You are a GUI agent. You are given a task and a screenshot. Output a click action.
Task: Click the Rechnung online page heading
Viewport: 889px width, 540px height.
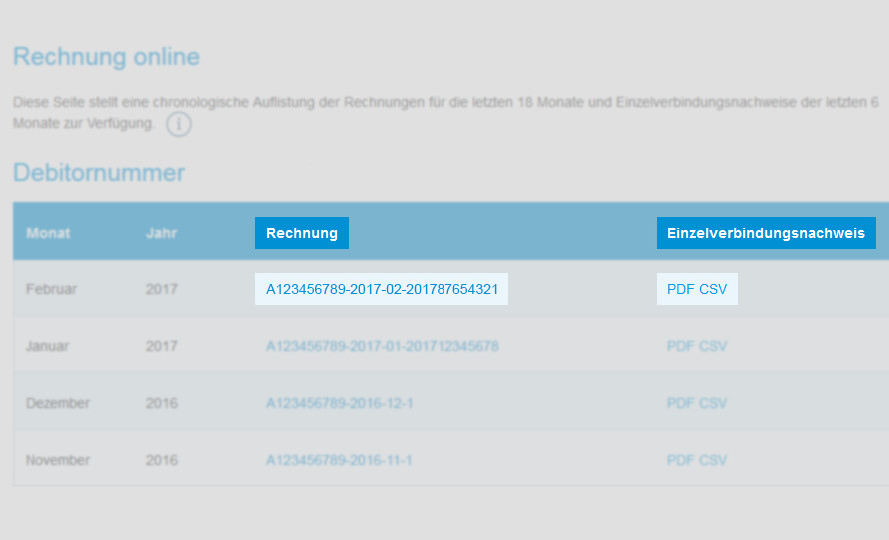[106, 57]
